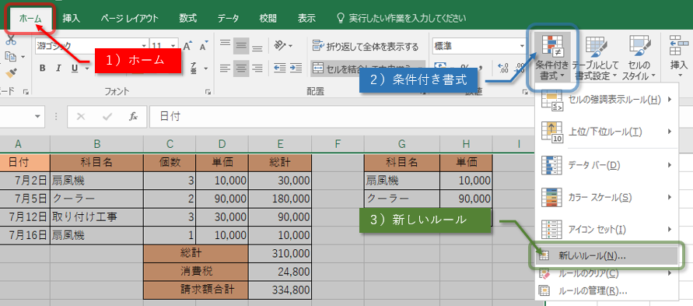
Task: Click the Increase Indent icon
Action: point(296,68)
